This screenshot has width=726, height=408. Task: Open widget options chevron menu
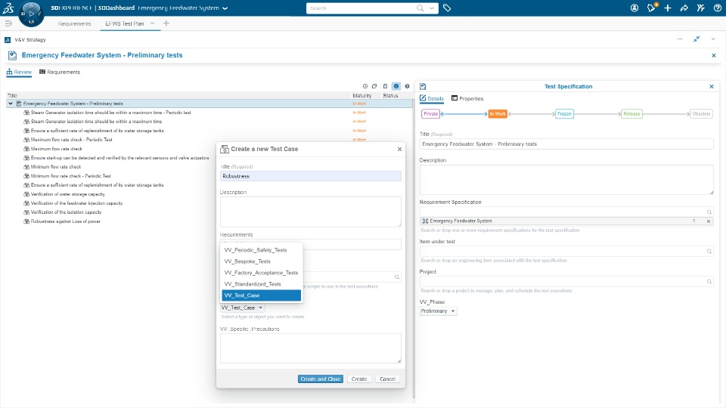coord(713,39)
